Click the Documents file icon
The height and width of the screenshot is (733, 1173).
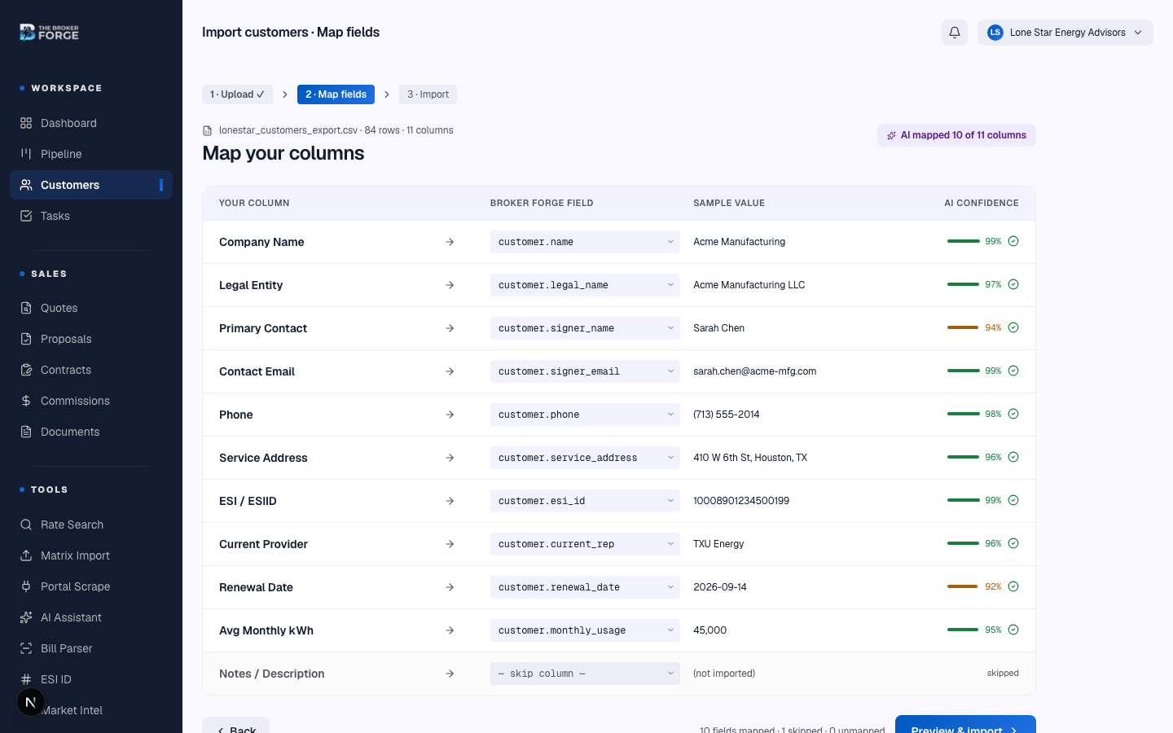coord(26,432)
